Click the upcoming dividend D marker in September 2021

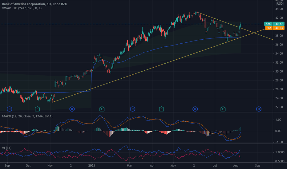point(259,109)
